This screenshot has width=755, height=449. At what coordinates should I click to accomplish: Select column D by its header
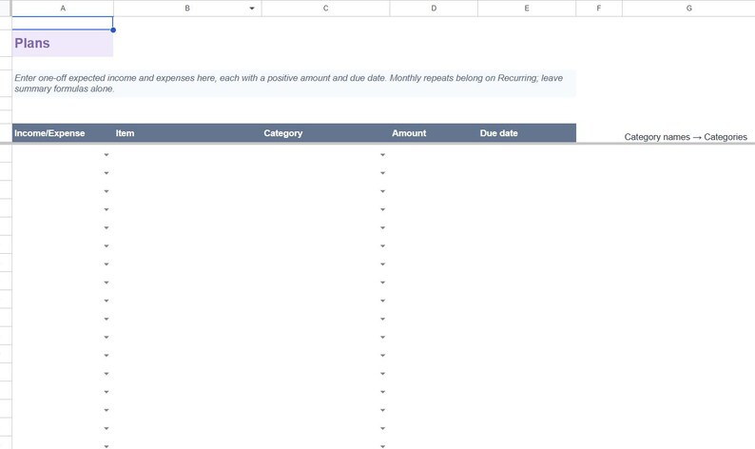pos(434,9)
